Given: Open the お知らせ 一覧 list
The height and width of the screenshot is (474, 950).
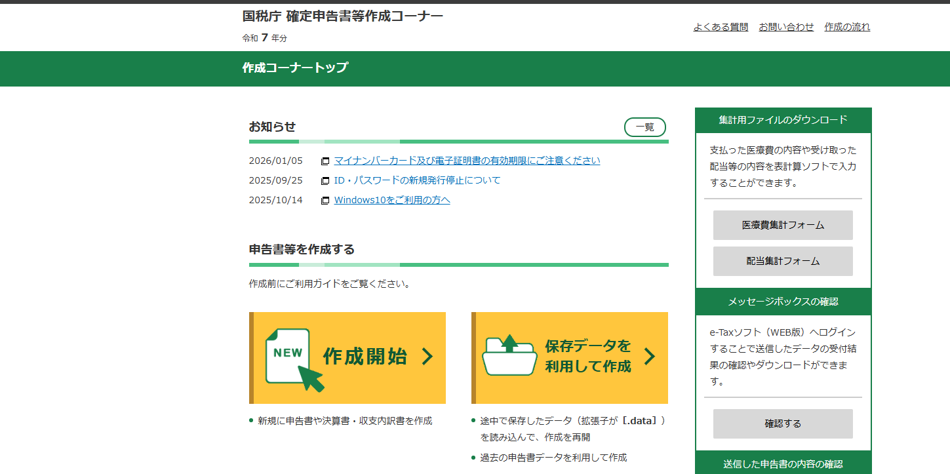Looking at the screenshot, I should coord(644,127).
